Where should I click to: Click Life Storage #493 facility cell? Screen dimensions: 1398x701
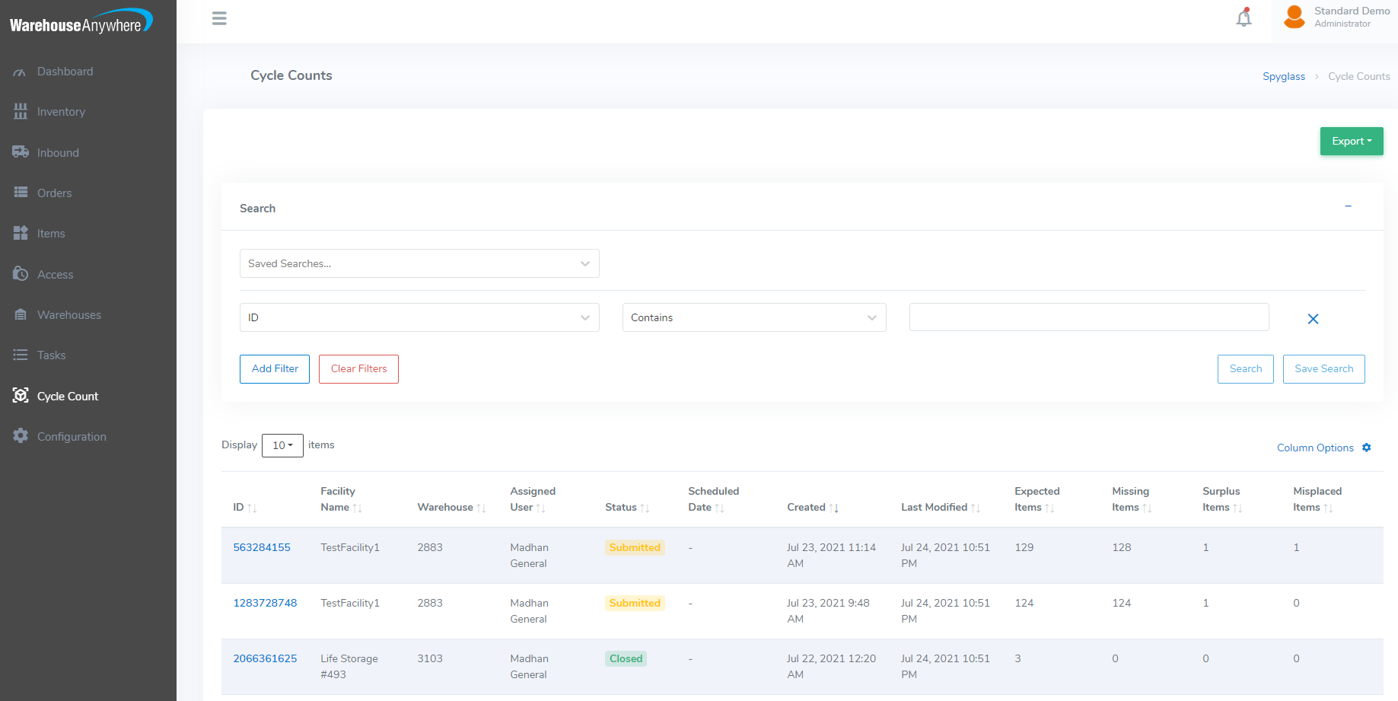coord(349,667)
